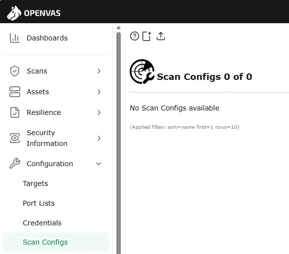The height and width of the screenshot is (254, 289).
Task: Open the Dashboards menu item
Action: pos(47,38)
